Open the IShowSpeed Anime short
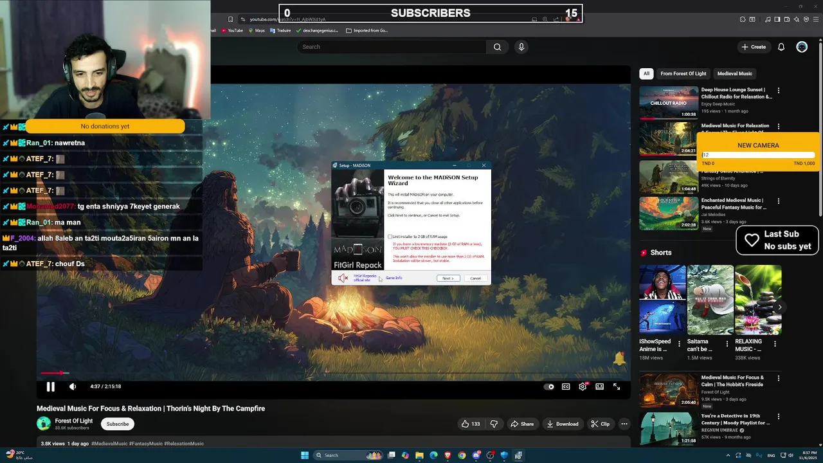 [662, 300]
